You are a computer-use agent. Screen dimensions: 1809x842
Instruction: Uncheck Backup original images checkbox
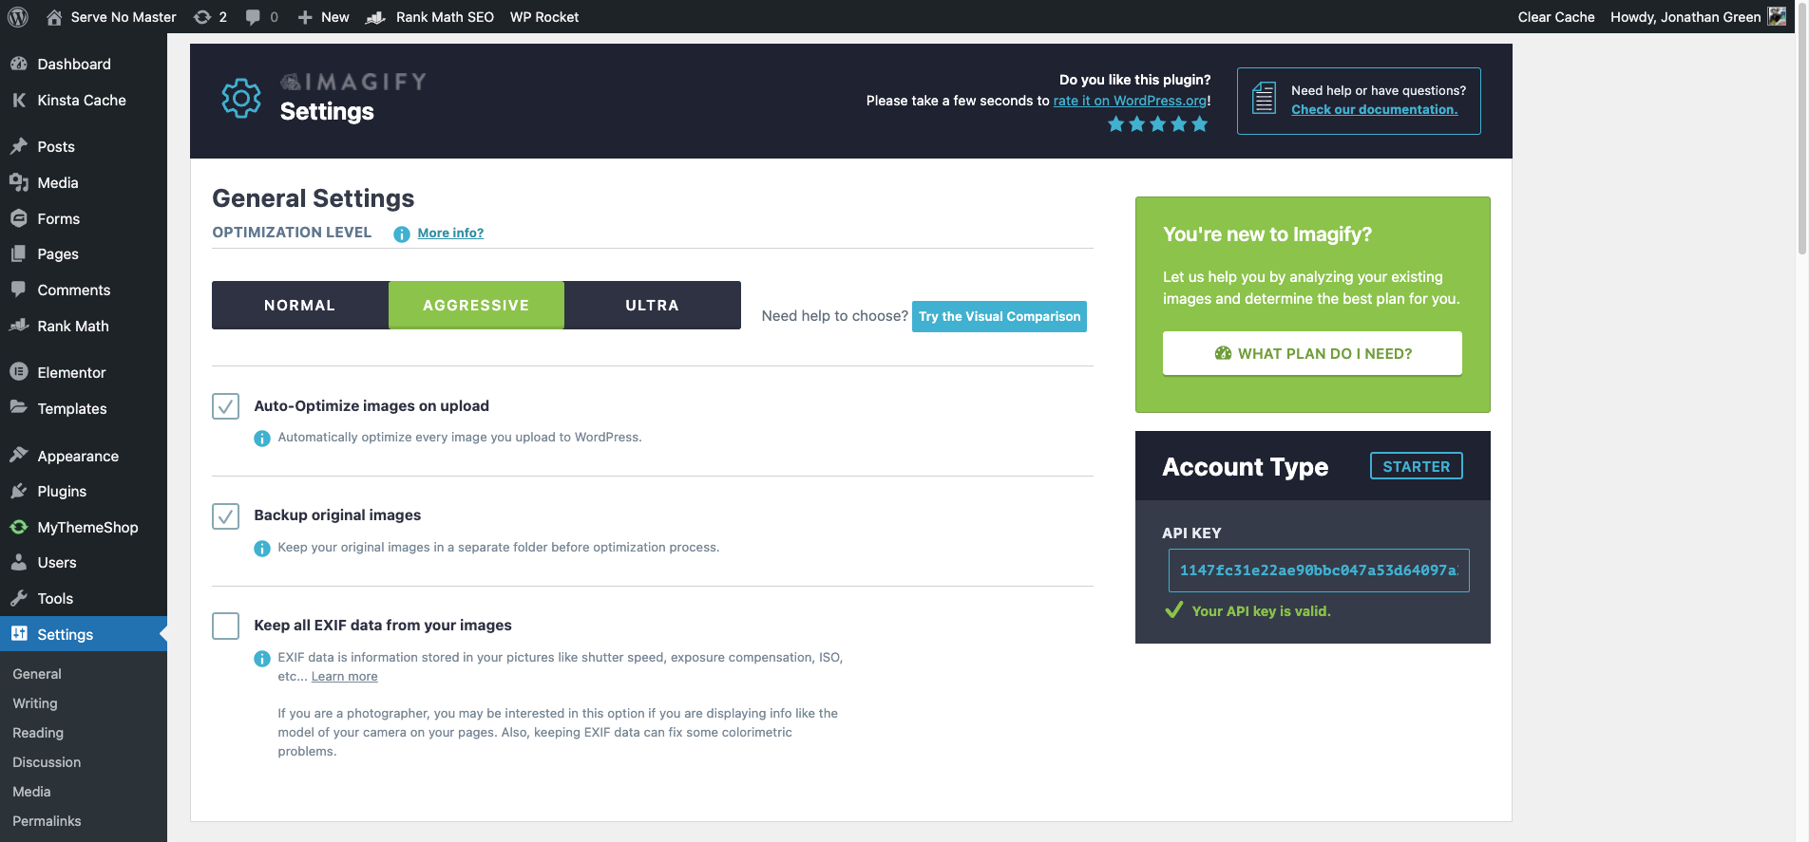click(225, 516)
